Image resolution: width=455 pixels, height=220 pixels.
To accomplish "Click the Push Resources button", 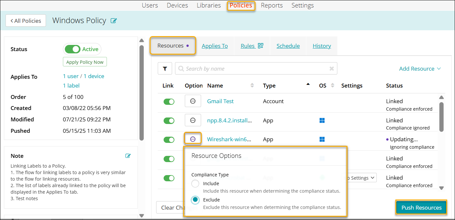I will (421, 208).
